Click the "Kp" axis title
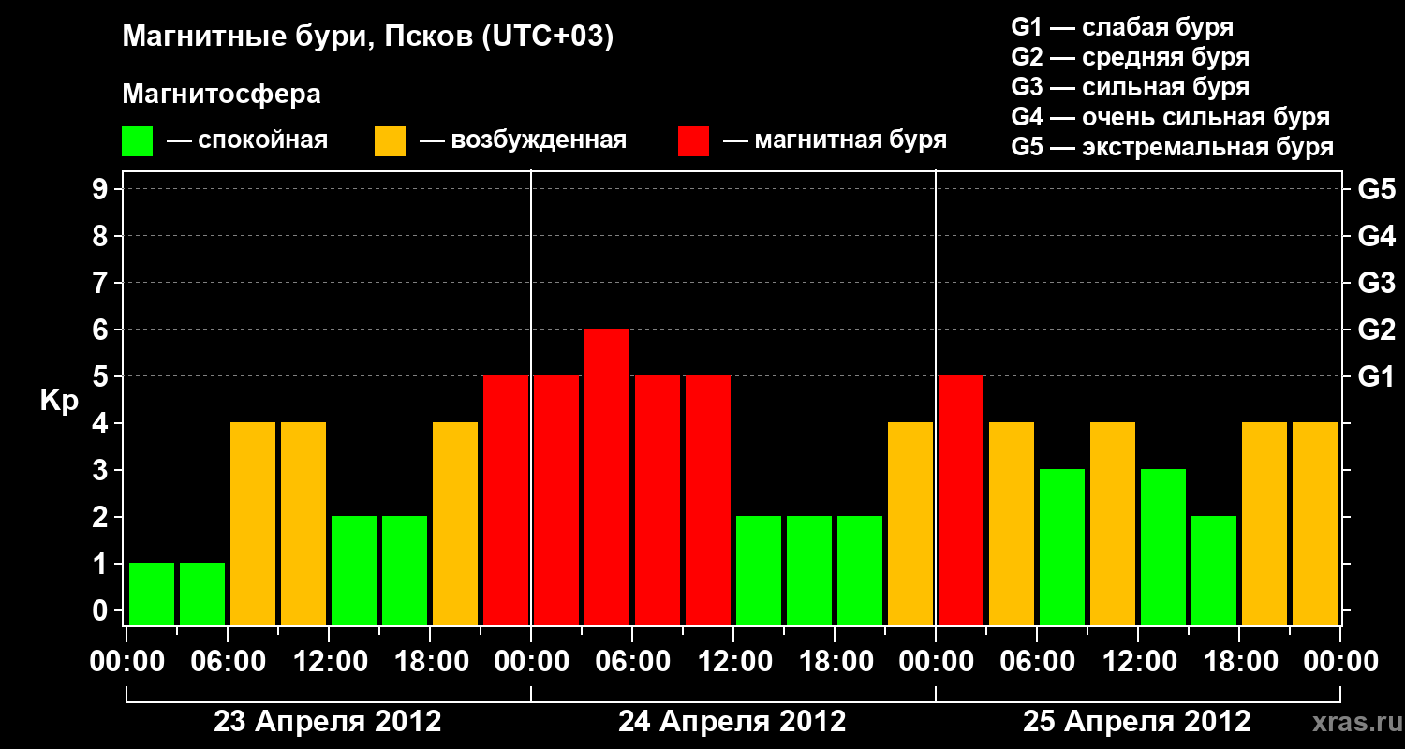 60,401
